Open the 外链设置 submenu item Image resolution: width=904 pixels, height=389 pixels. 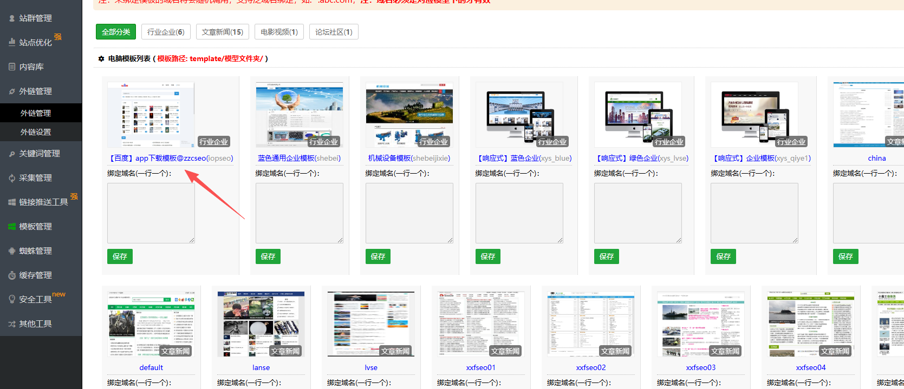click(36, 132)
